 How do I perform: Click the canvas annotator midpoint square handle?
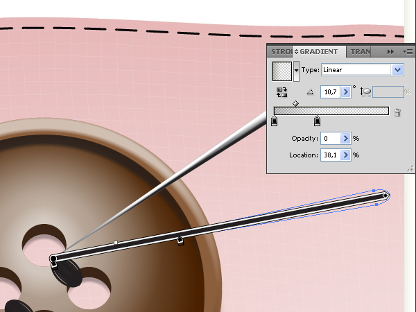(116, 243)
